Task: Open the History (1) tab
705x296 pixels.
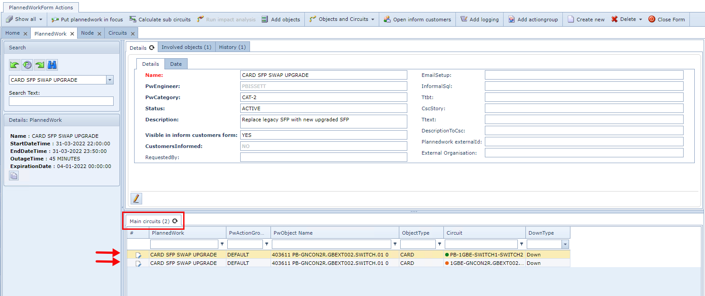Action: coord(232,47)
